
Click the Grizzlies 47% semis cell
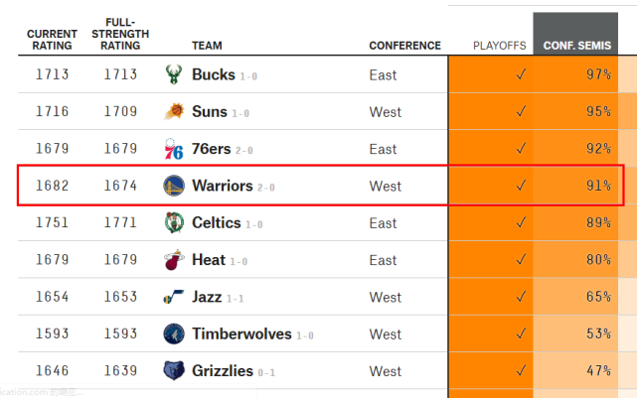click(575, 370)
